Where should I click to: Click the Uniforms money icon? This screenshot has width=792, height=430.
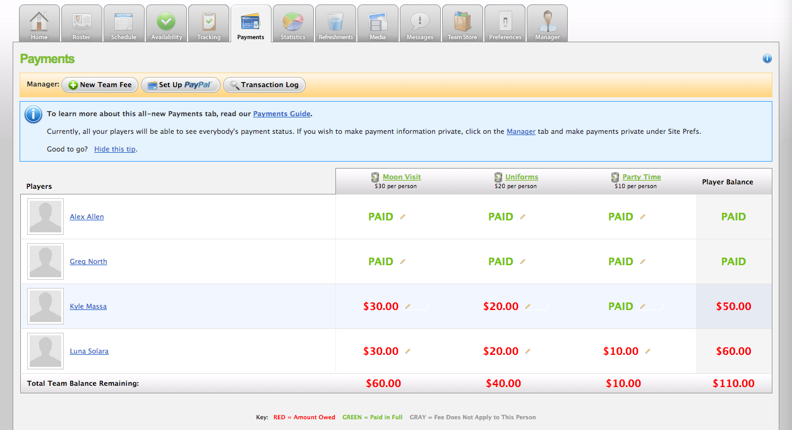(x=498, y=177)
